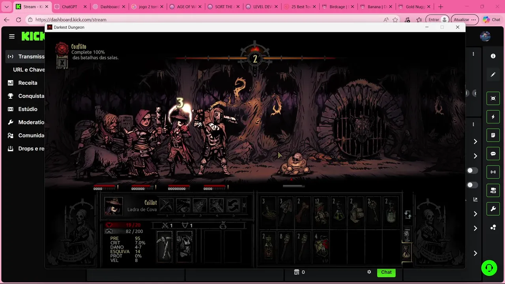Toggle the lower switch in right panel
This screenshot has width=505, height=284.
coord(472,185)
